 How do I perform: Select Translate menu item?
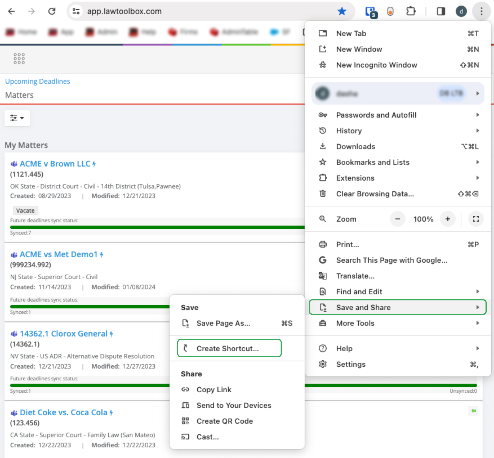pyautogui.click(x=398, y=276)
